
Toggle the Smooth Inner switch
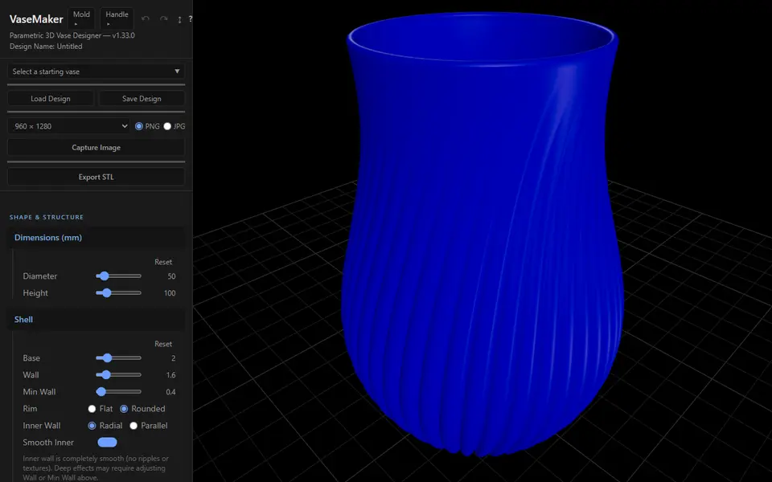coord(107,442)
